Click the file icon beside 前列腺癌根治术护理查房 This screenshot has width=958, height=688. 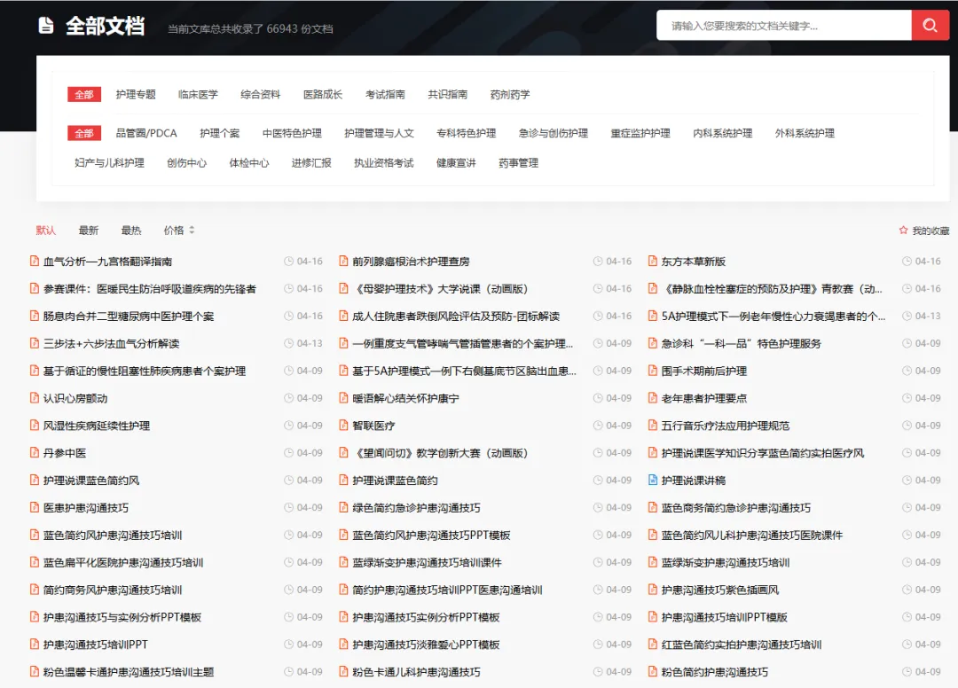[343, 262]
